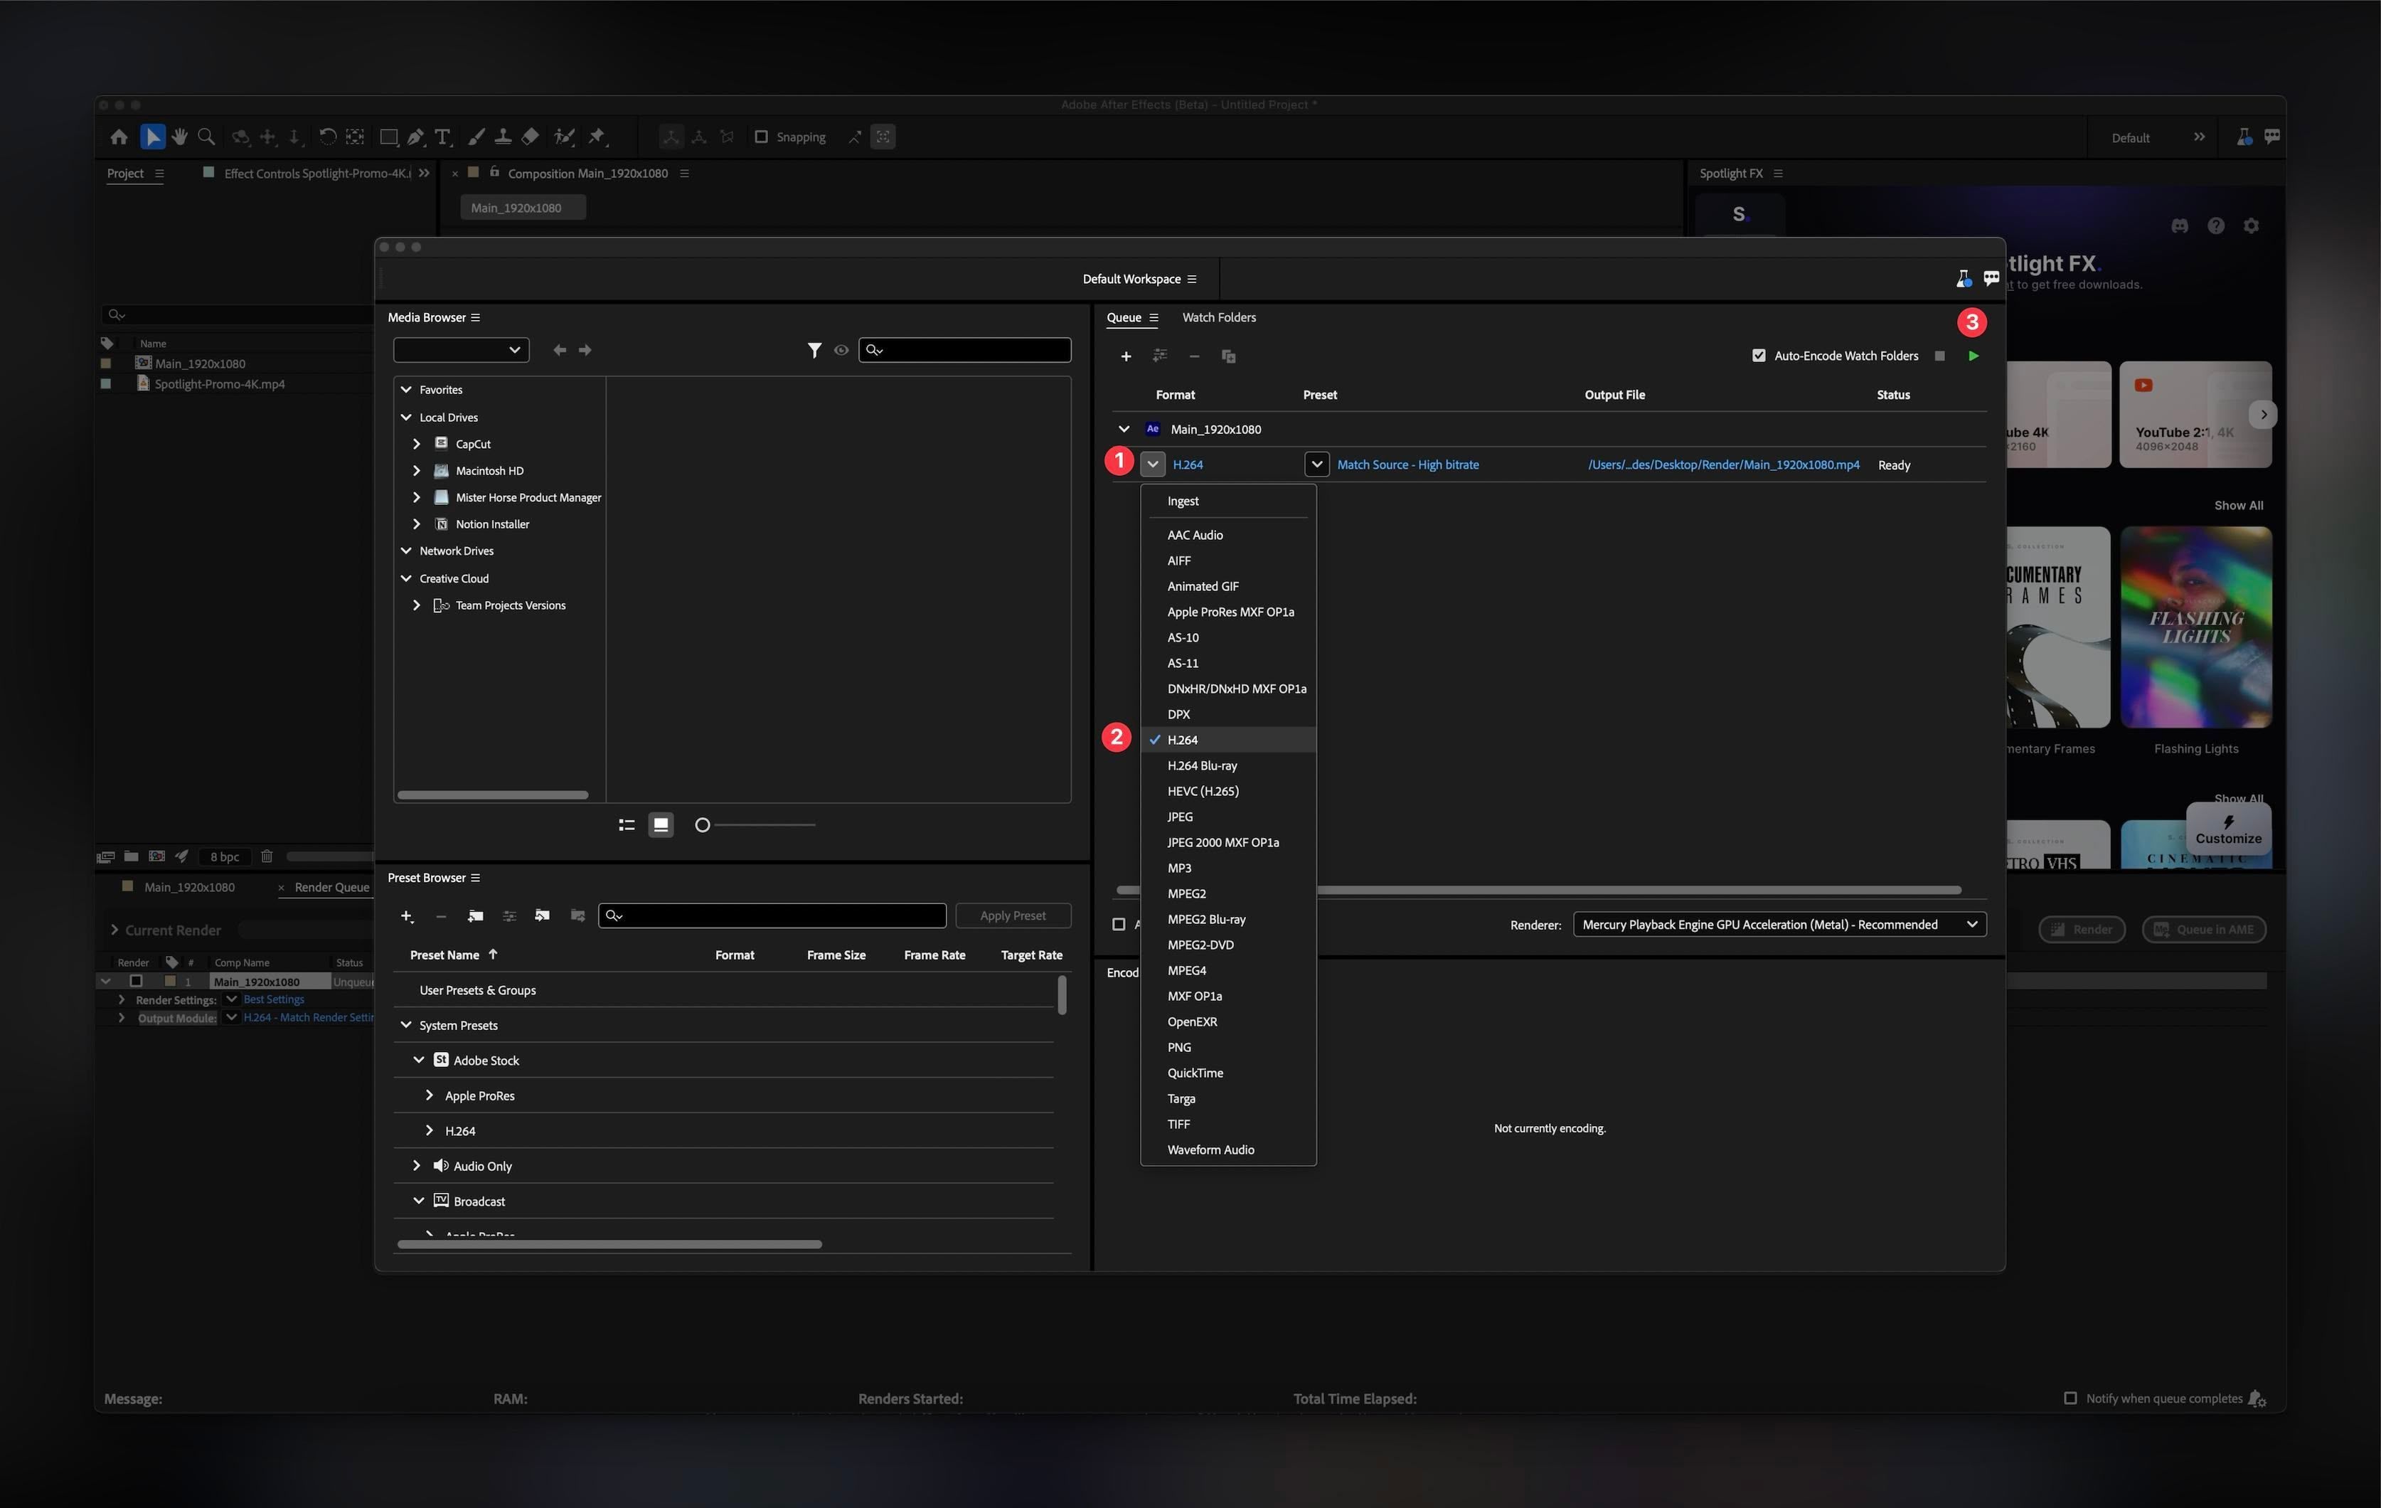The height and width of the screenshot is (1508, 2381).
Task: Expand the Macintosh HD drive
Action: (416, 471)
